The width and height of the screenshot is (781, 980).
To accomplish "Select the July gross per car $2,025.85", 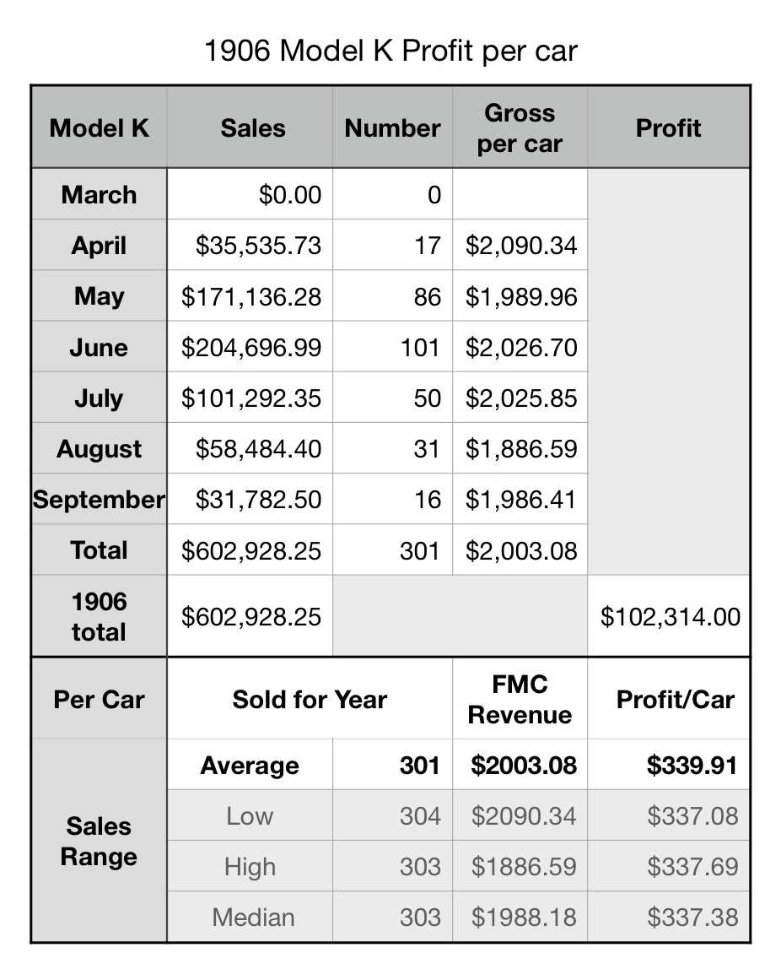I will [521, 398].
